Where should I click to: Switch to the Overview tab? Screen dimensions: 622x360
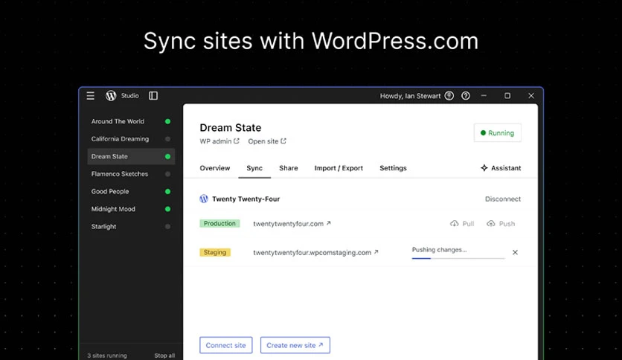(x=214, y=168)
